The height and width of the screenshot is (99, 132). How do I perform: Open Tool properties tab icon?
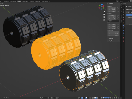click(x=123, y=7)
